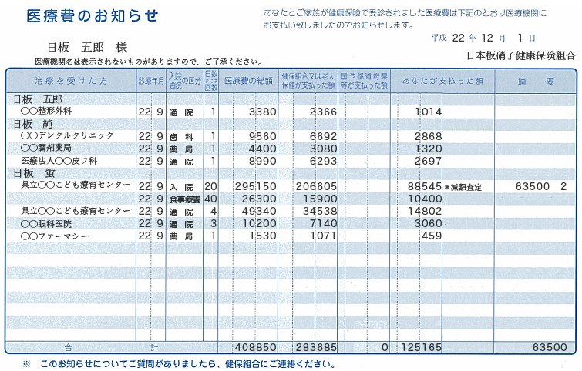
Task: Select the pharmacy ○○調剤薬局
Action: click(x=46, y=148)
